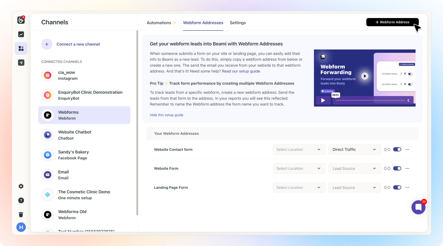Open settings gear in left sidebar
This screenshot has width=443, height=246.
21,186
